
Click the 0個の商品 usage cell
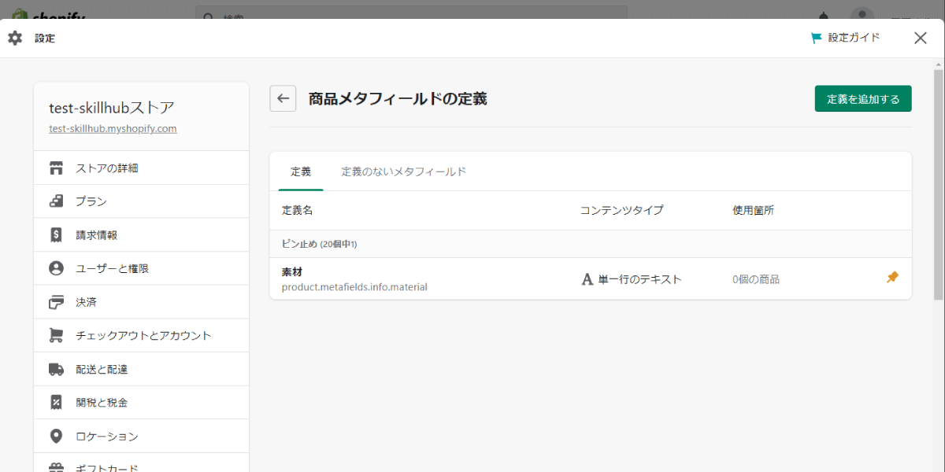click(x=756, y=279)
